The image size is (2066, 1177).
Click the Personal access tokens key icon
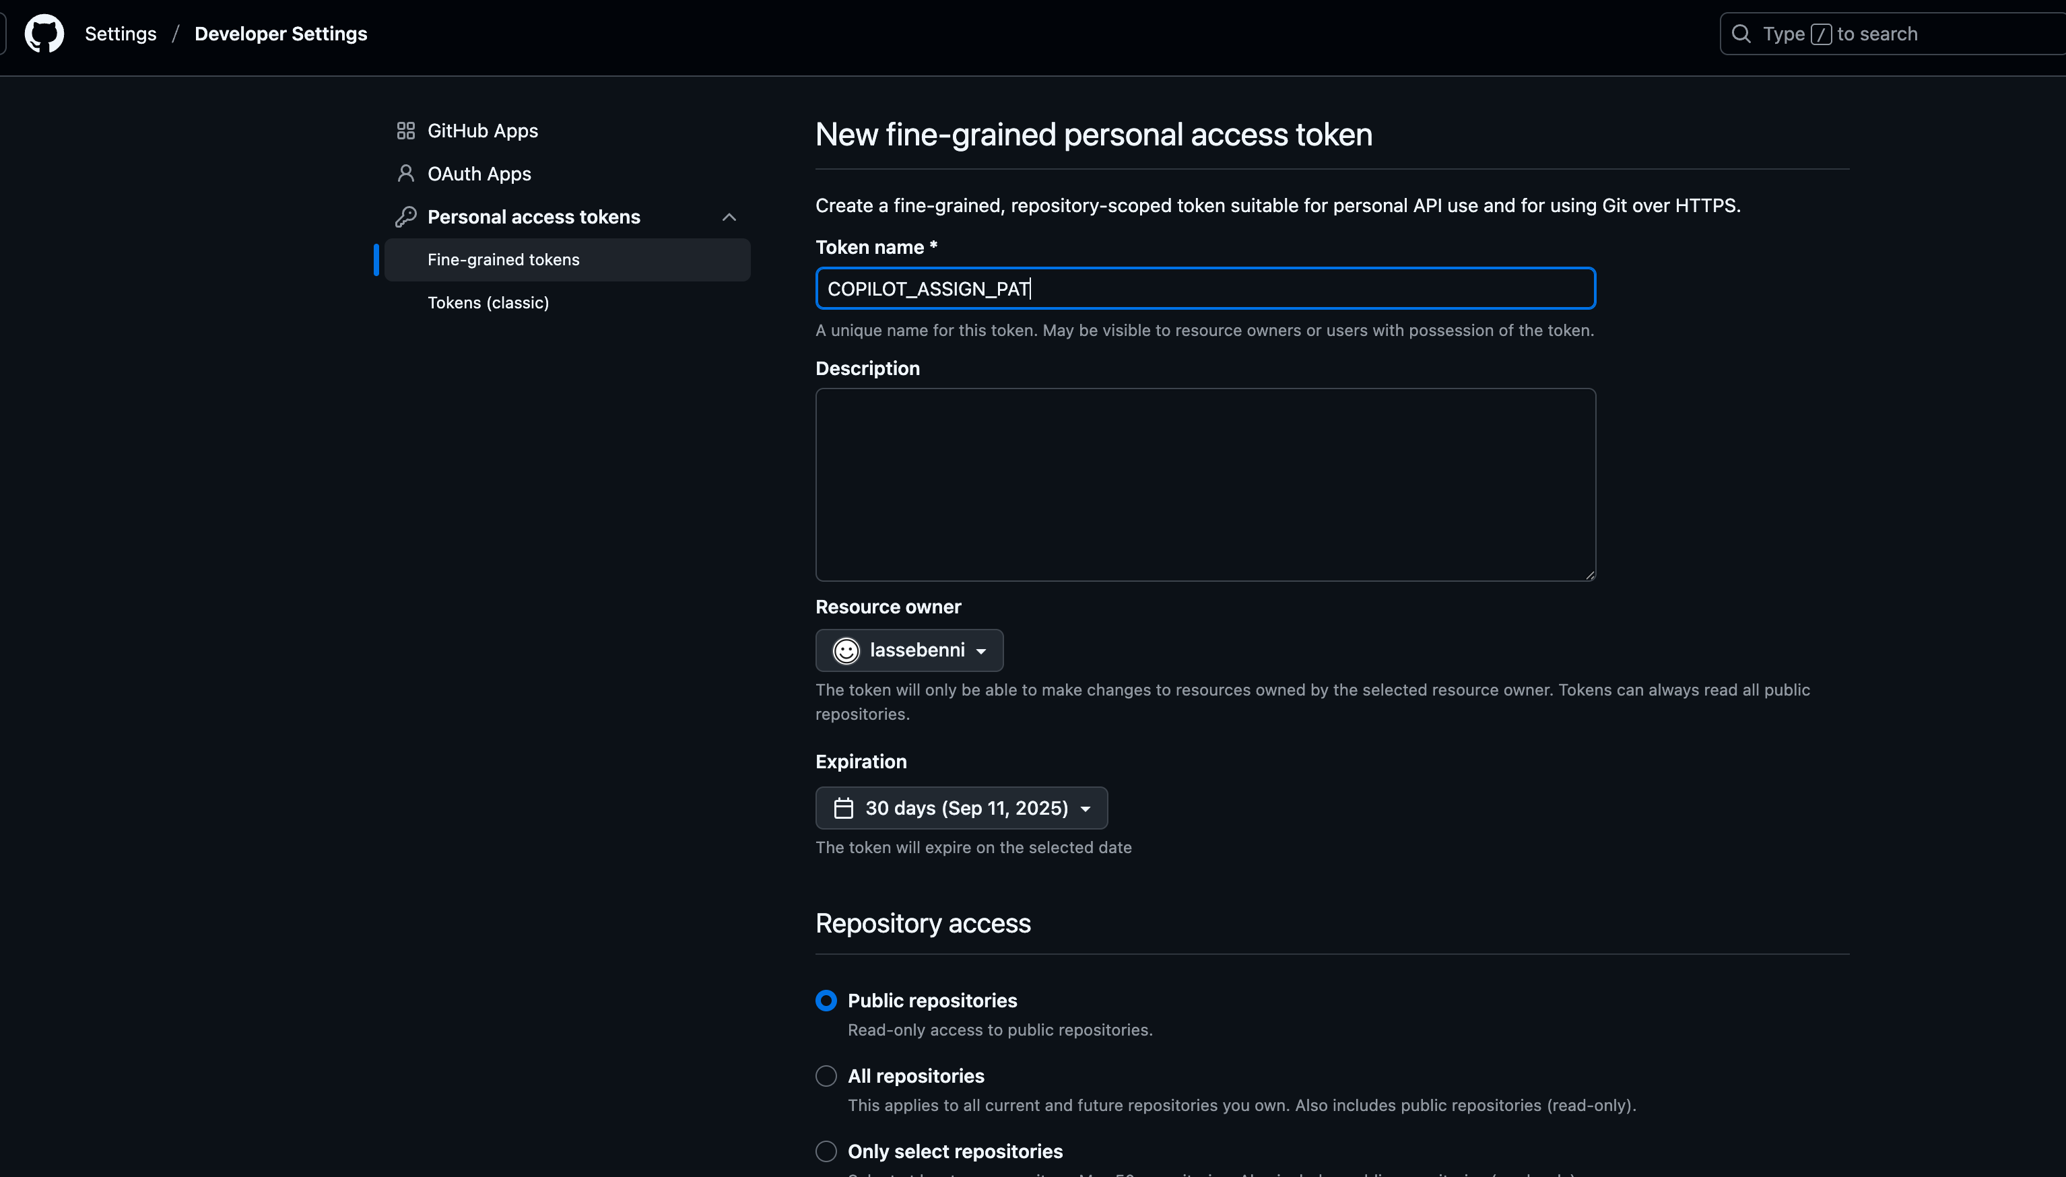coord(406,217)
